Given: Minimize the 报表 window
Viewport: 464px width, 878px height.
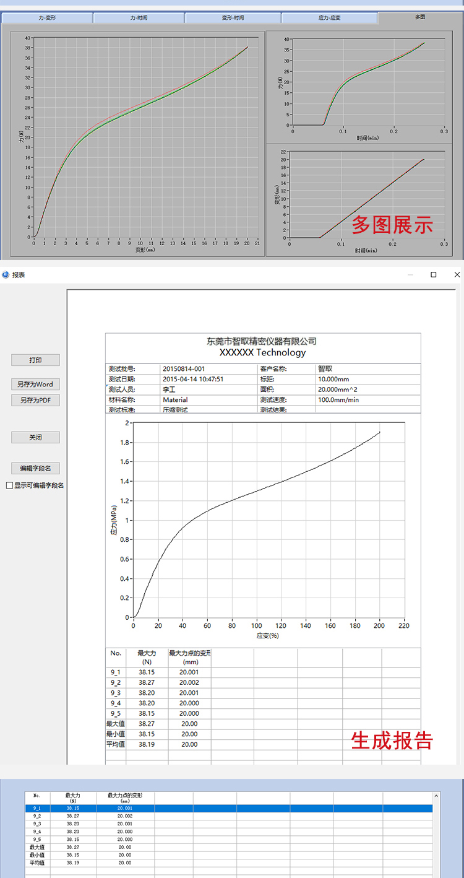Looking at the screenshot, I should [x=410, y=274].
